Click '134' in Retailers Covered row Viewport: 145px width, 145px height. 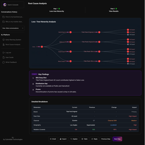[x=76, y=130]
